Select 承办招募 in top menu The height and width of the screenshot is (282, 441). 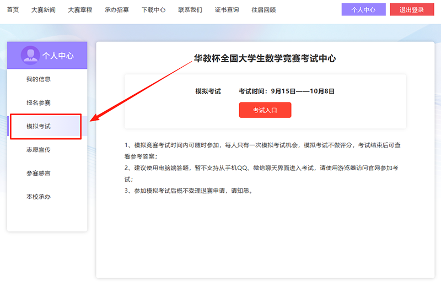coord(117,10)
